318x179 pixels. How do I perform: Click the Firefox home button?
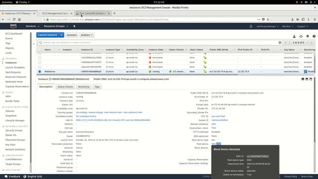tap(19, 19)
